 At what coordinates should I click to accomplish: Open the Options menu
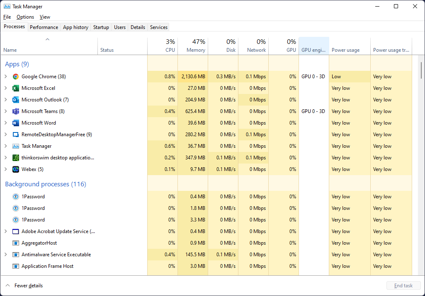pyautogui.click(x=25, y=17)
